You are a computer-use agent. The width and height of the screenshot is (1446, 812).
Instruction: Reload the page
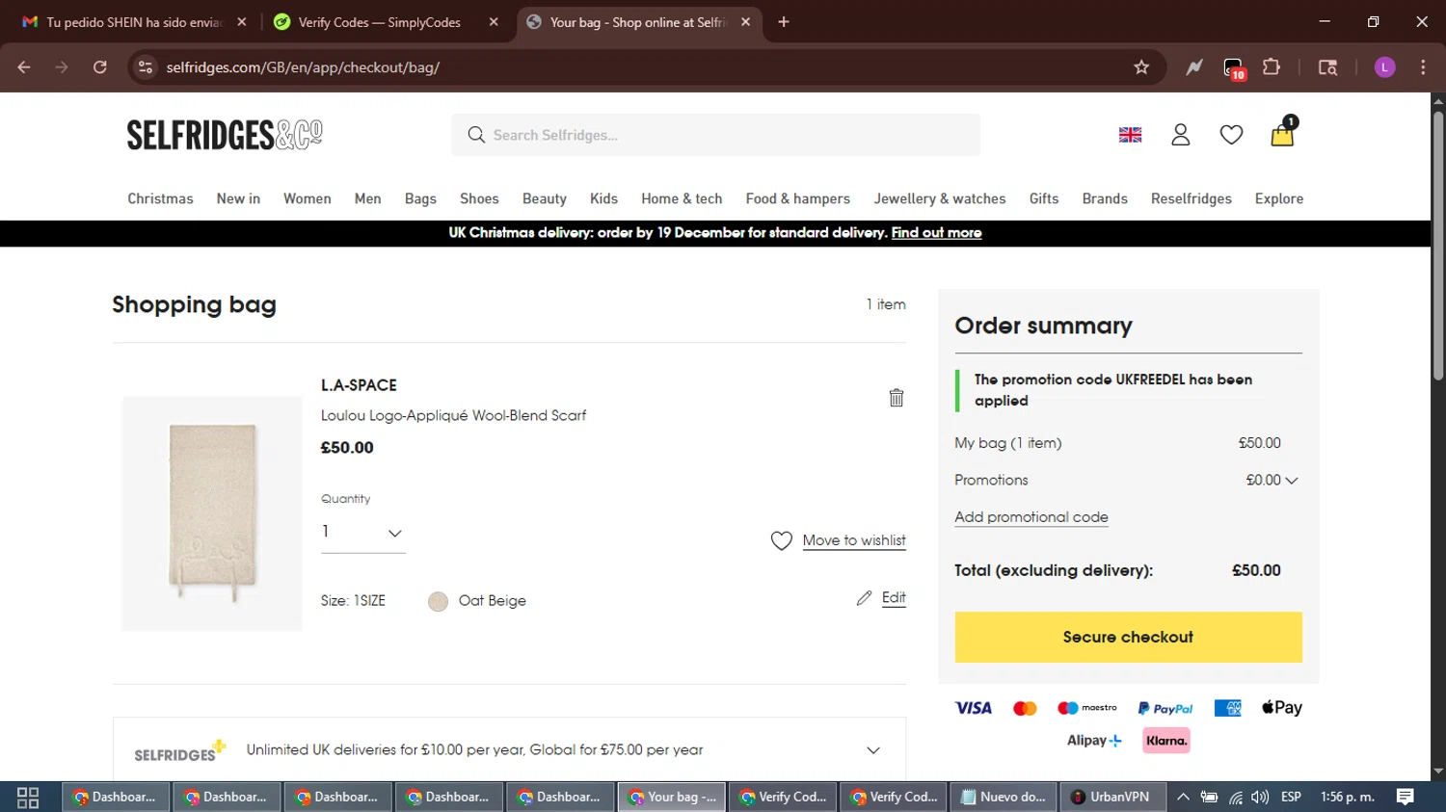click(100, 67)
